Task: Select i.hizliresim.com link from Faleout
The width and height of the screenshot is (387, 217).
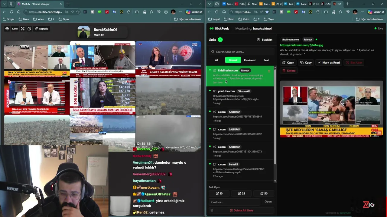Action: coord(240,76)
